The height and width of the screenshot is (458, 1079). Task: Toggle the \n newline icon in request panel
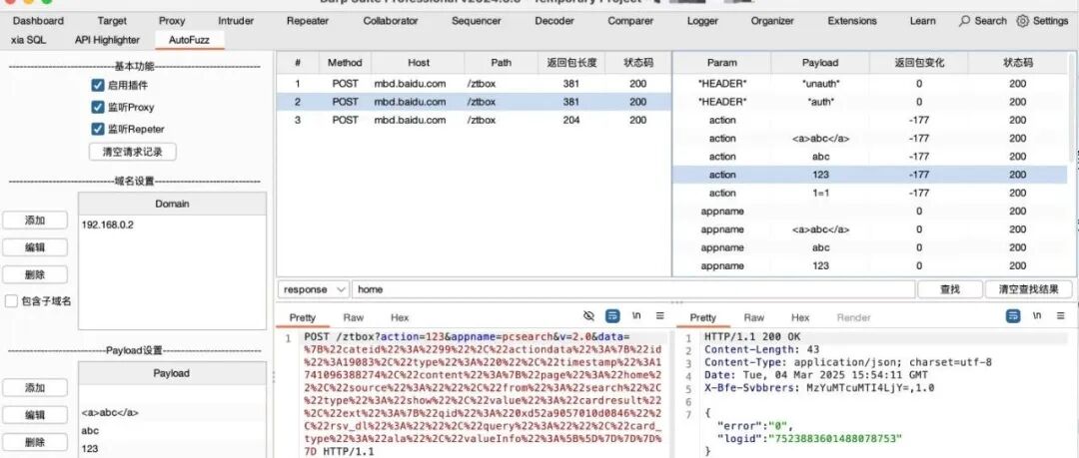[636, 315]
